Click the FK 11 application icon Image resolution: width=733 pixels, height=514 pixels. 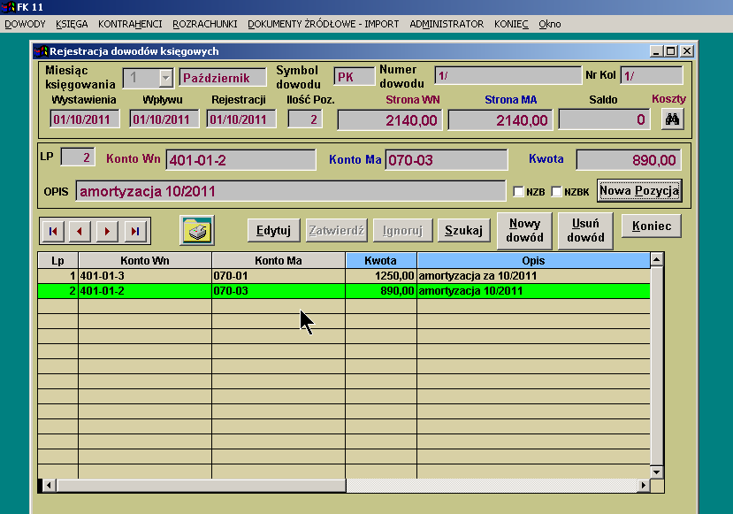point(8,7)
